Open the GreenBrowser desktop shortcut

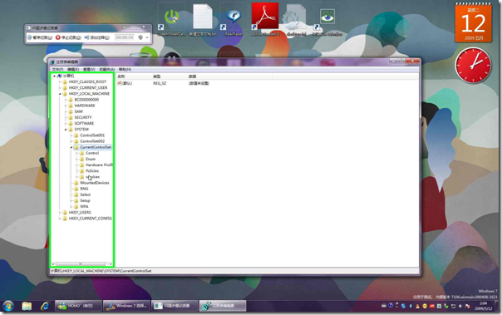(x=172, y=20)
